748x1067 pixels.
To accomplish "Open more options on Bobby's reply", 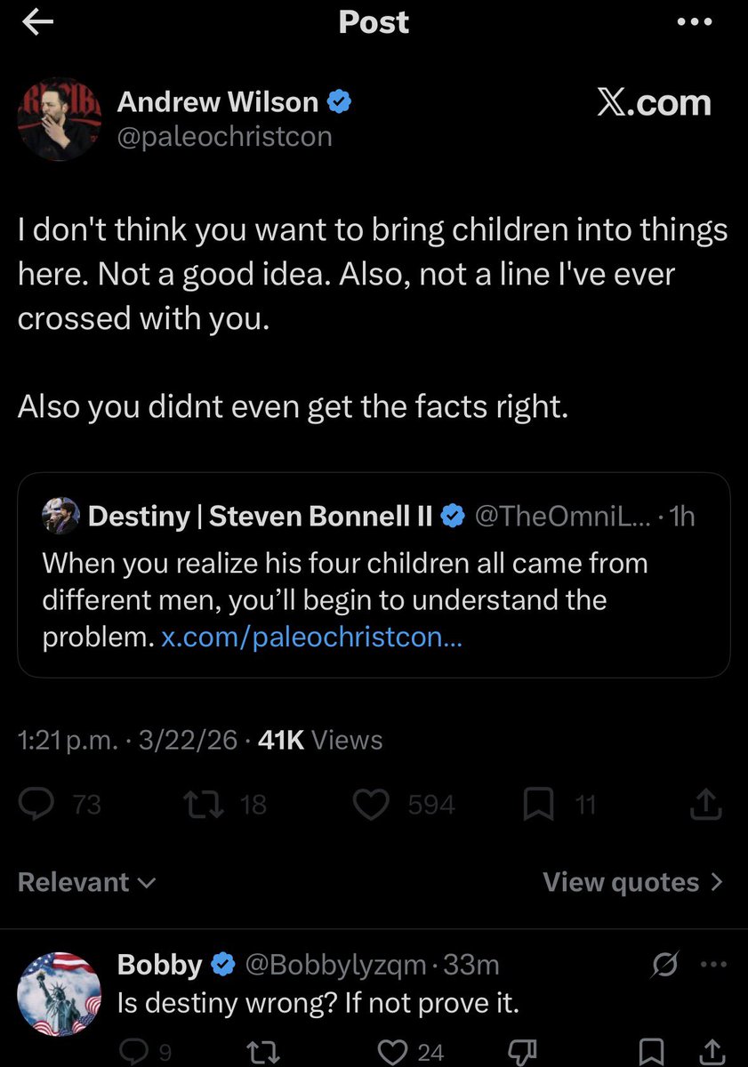I will [x=713, y=965].
